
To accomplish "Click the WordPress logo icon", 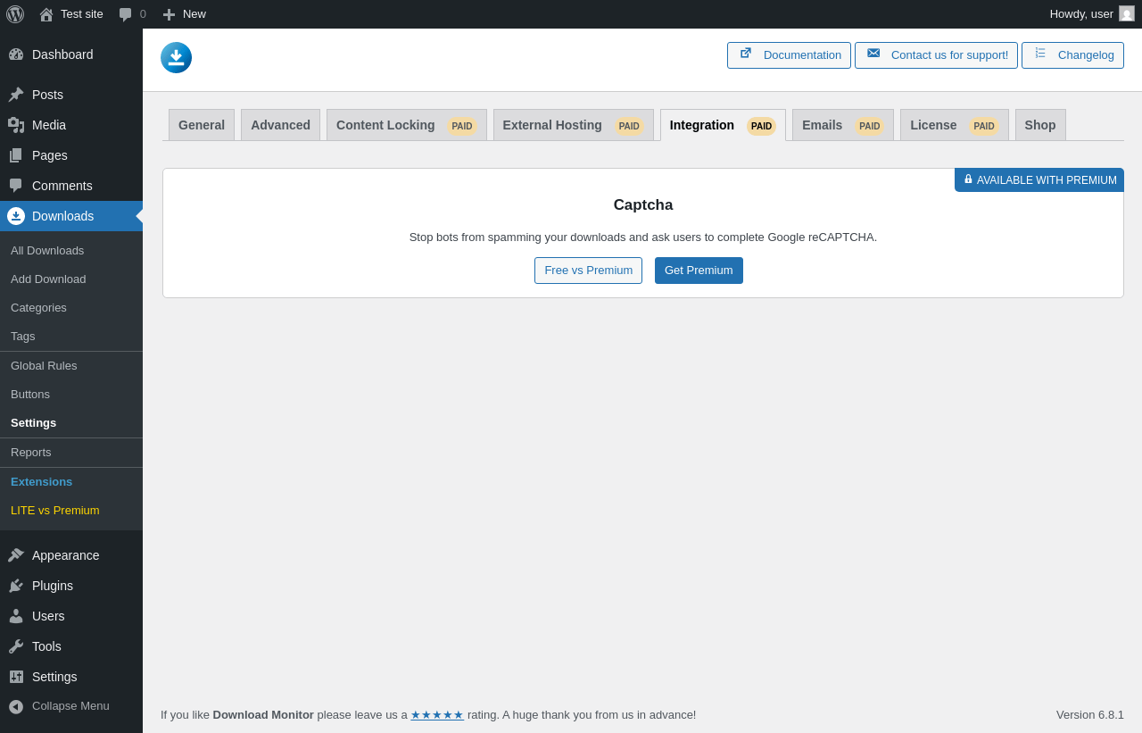I will coord(15,14).
